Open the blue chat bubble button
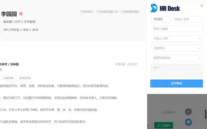Image resolution: width=207 pixels, height=129 pixels. [188, 122]
